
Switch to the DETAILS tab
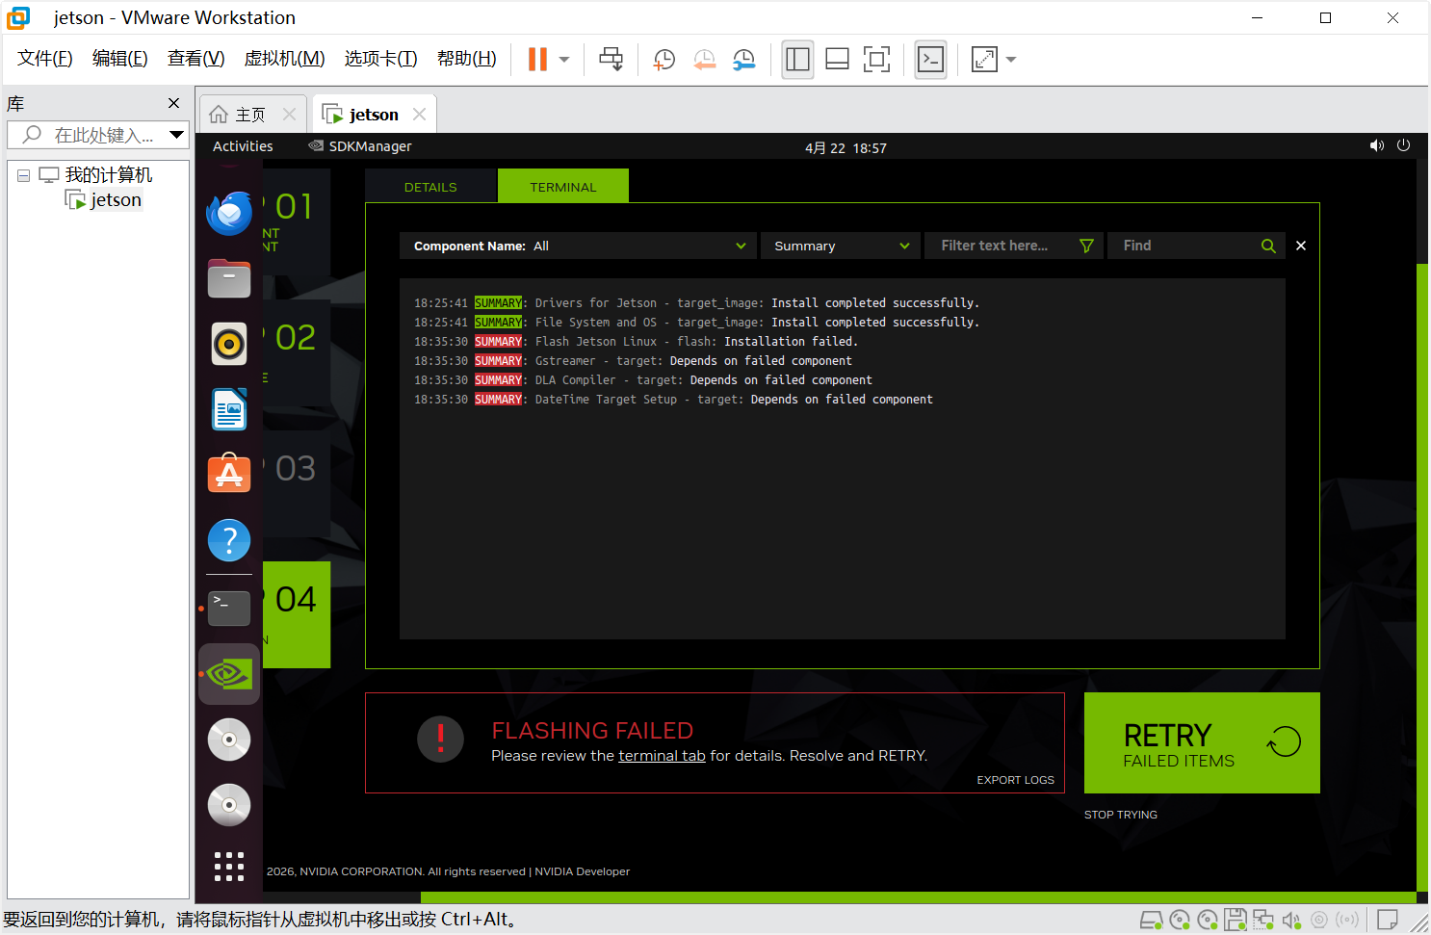430,187
